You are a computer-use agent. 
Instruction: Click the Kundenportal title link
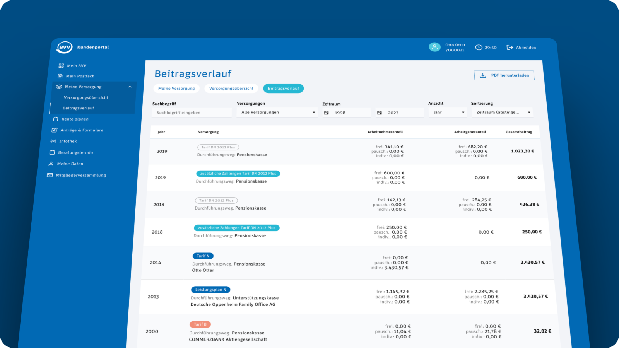(x=93, y=47)
